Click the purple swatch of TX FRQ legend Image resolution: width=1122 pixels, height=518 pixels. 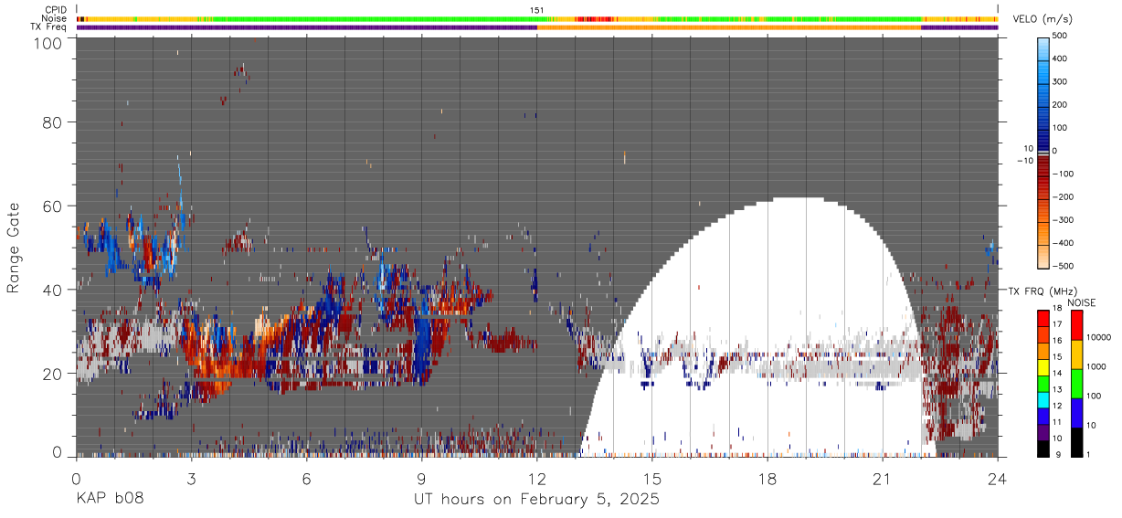[1043, 433]
